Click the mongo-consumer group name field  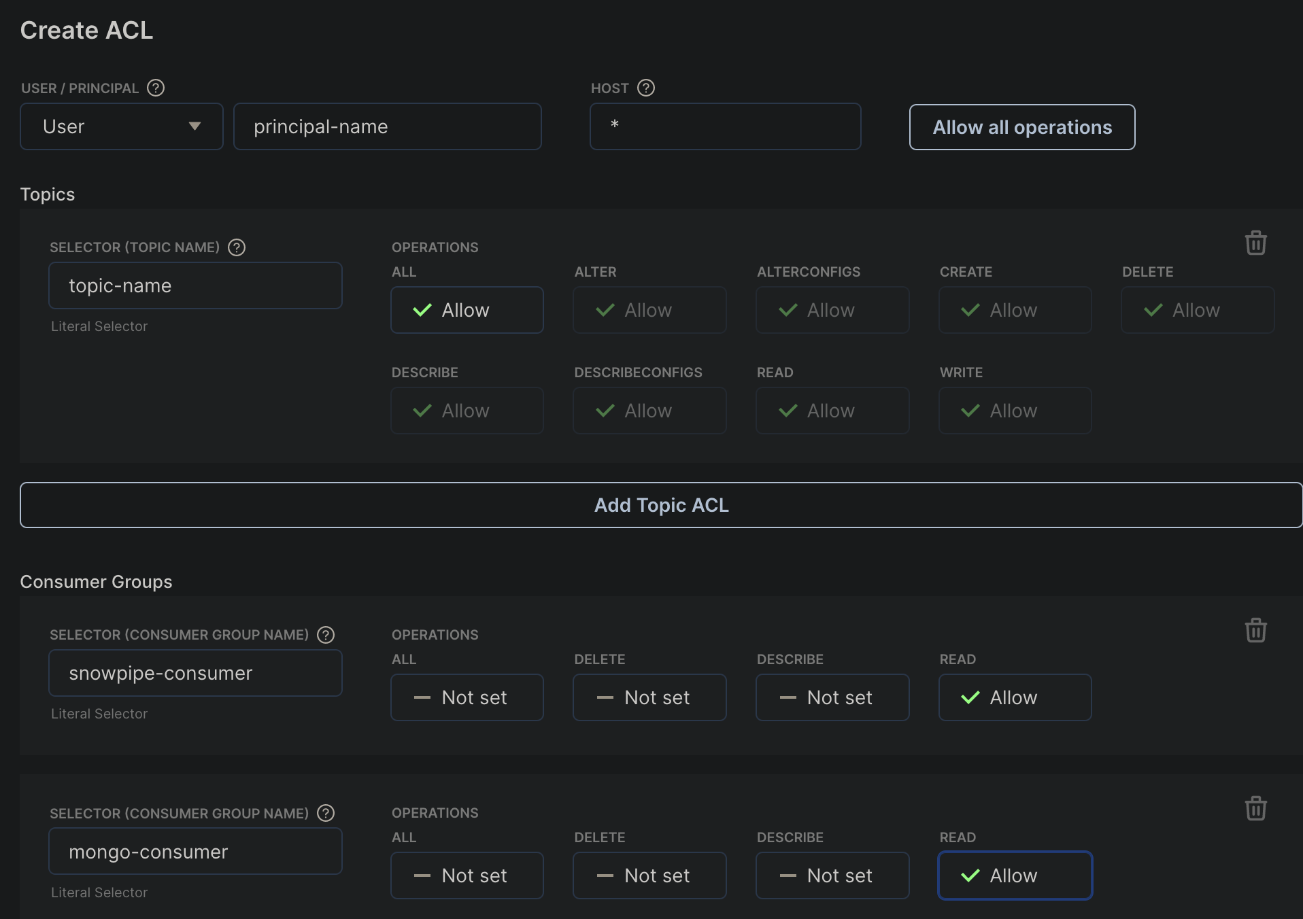pos(195,851)
